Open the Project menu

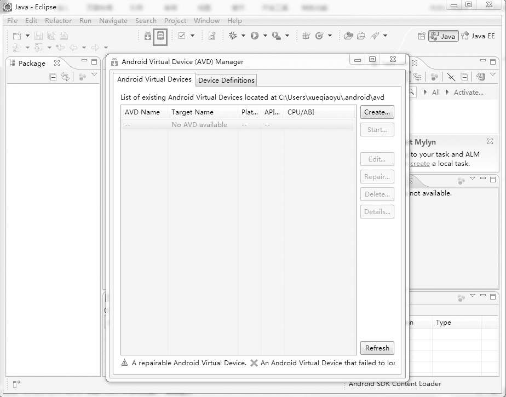(x=175, y=21)
